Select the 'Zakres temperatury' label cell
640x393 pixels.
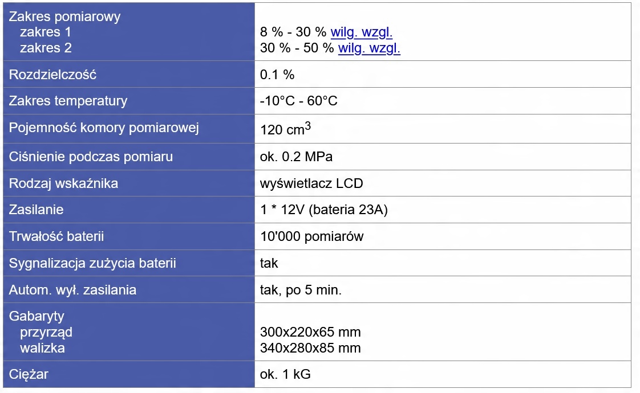tap(68, 101)
